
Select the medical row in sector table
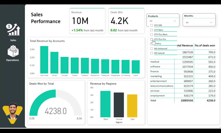coord(155,62)
